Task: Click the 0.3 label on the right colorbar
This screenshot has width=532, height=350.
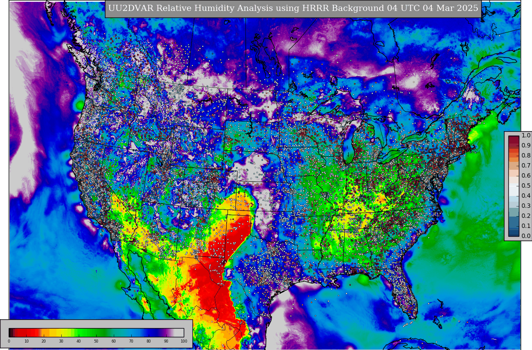Action: click(526, 206)
